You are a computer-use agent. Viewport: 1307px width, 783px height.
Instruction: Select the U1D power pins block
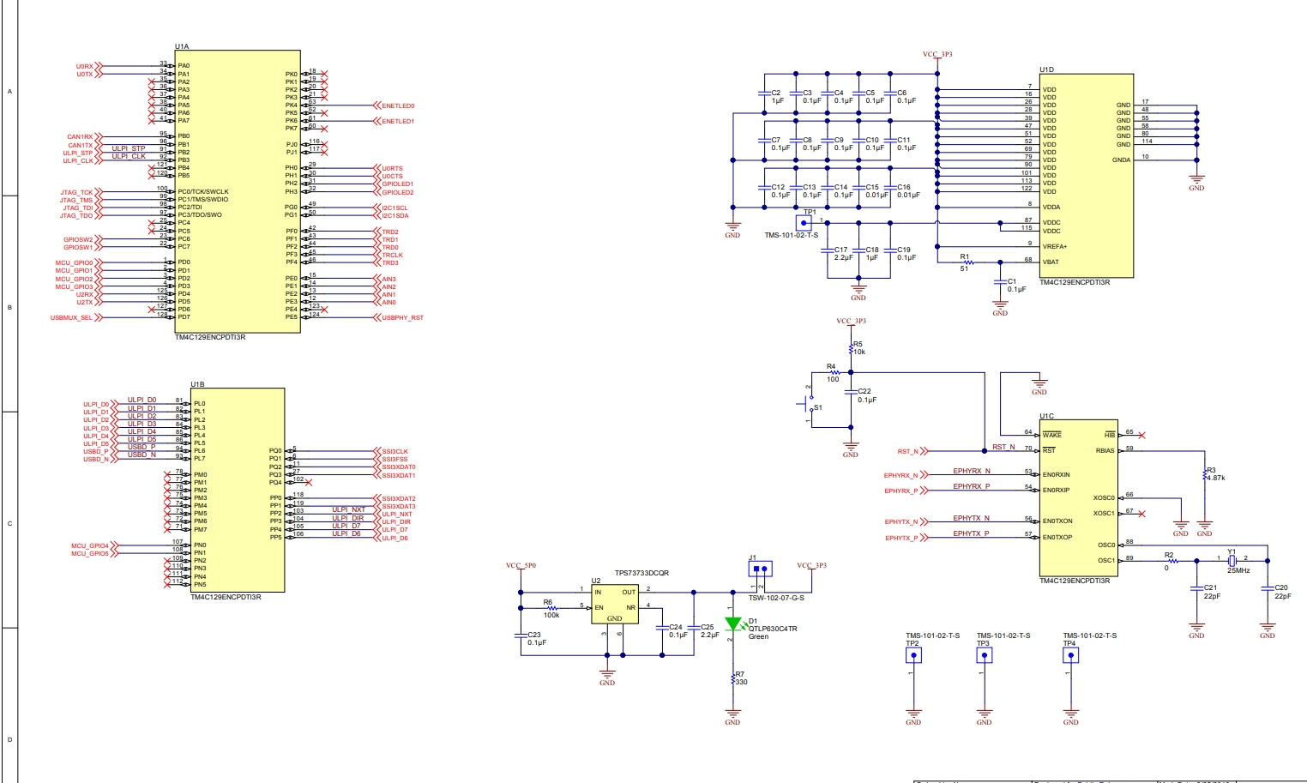coord(1087,176)
